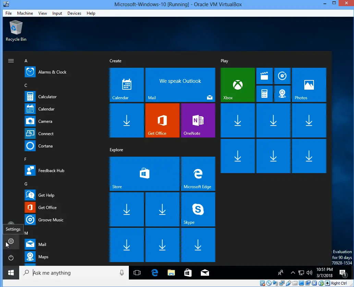Open the network icon in system tray
Viewport: 354px width, 287px height.
point(301,273)
